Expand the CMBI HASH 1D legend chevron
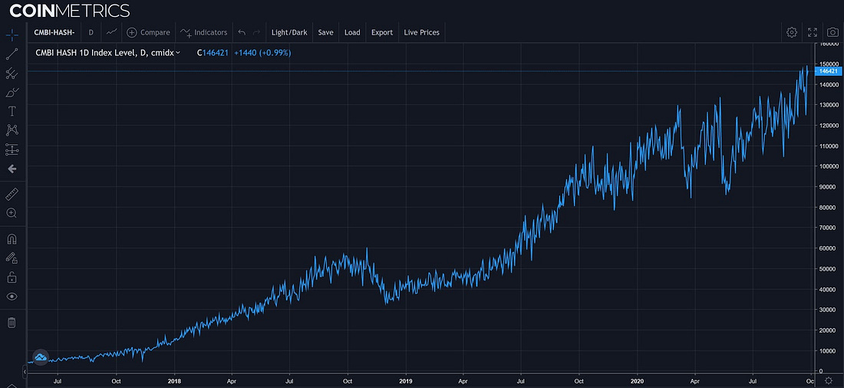The image size is (844, 388). tap(178, 53)
